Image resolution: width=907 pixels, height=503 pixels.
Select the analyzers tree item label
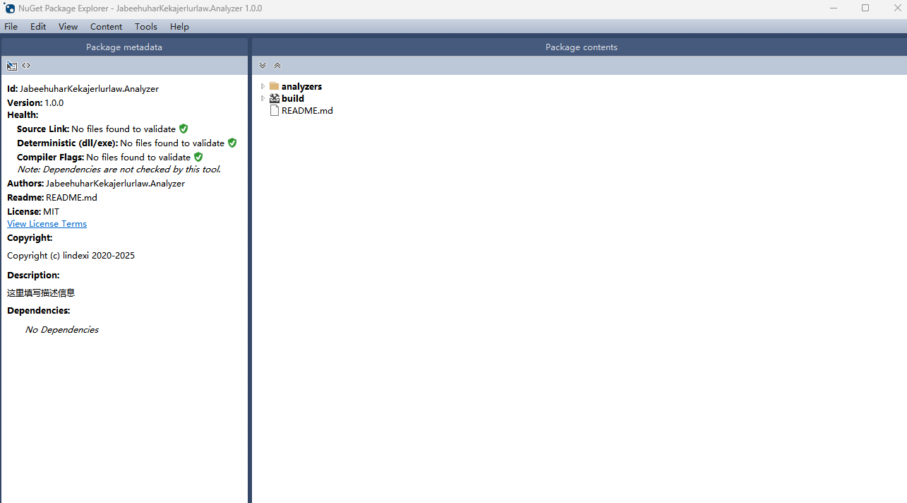(301, 86)
